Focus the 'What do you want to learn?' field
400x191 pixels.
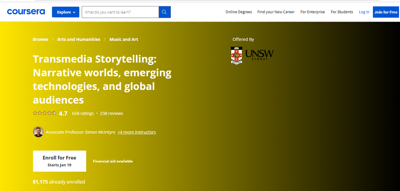tap(120, 12)
